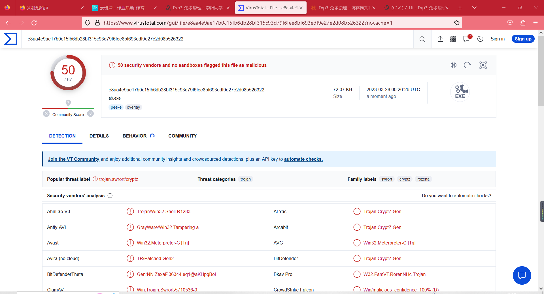
Task: Click the similar files search icon
Action: point(454,65)
